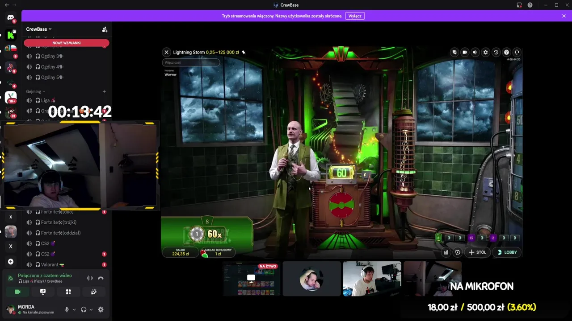The image size is (572, 321).
Task: Open the game chat icon
Action: (x=454, y=52)
